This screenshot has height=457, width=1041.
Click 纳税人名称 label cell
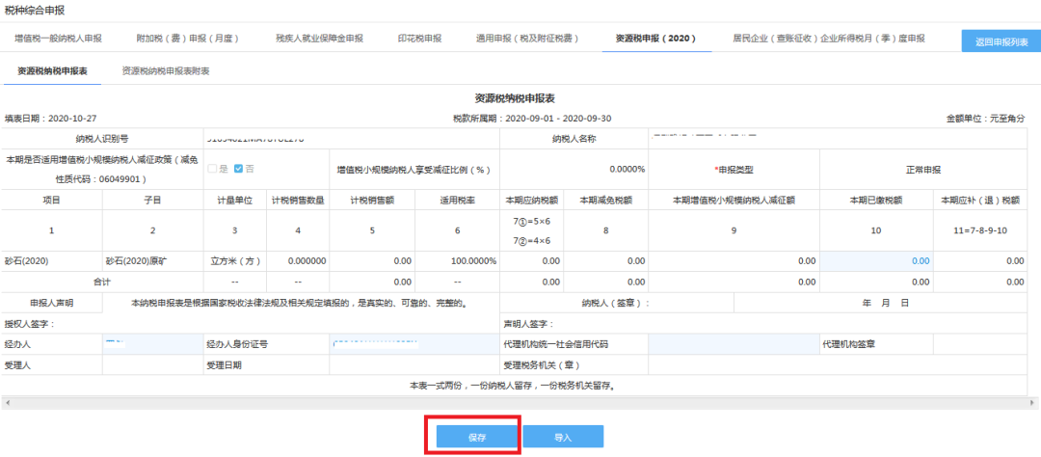(x=574, y=139)
